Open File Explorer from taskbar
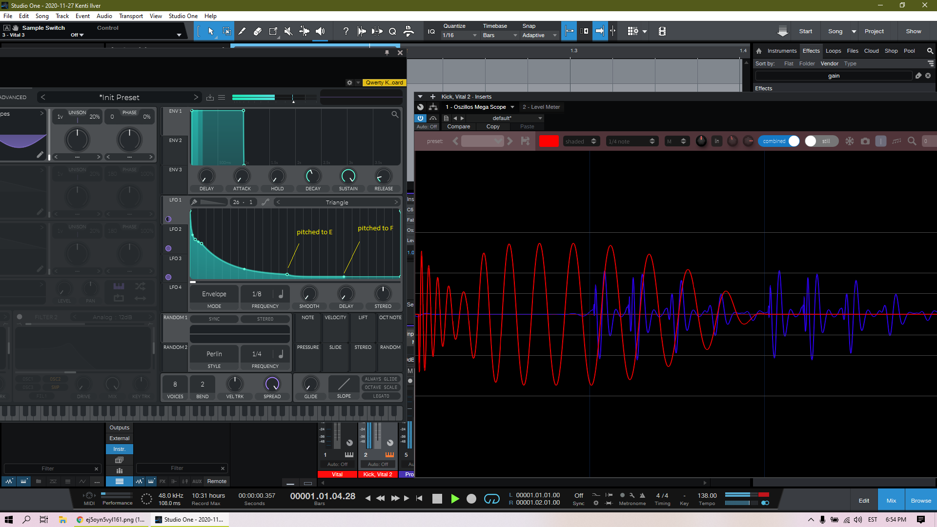Viewport: 937px width, 527px height. click(x=62, y=520)
